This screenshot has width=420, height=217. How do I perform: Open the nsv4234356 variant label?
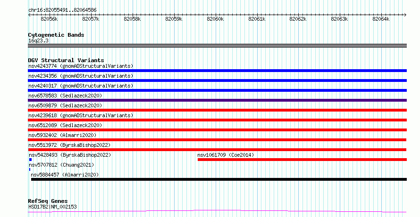[x=81, y=76]
